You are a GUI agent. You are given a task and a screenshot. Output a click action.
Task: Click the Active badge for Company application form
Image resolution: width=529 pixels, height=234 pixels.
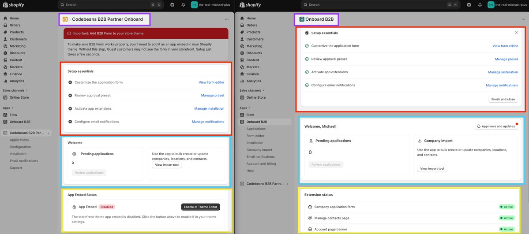point(507,207)
